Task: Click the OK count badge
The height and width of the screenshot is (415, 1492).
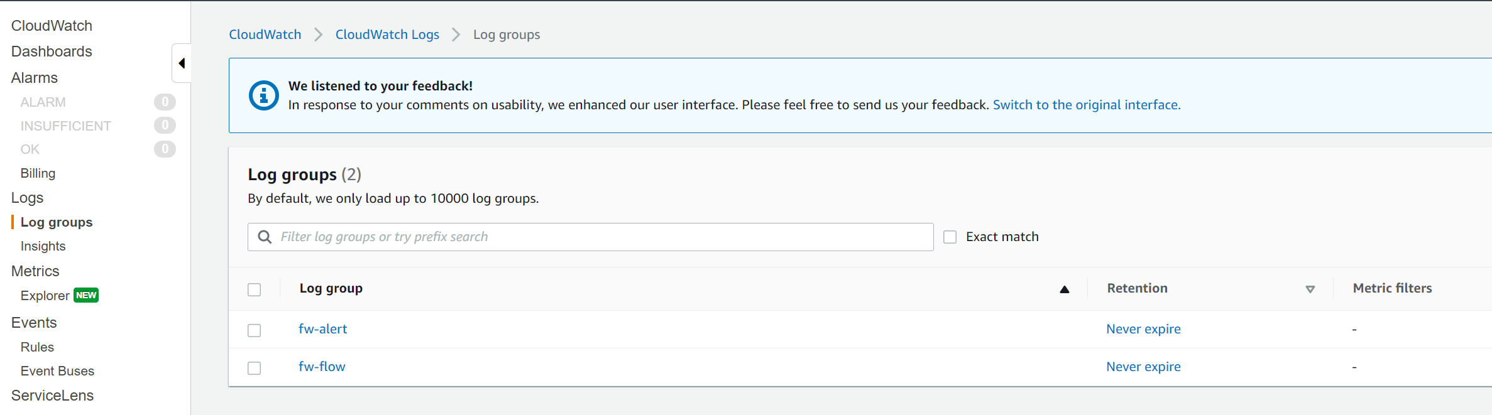Action: coord(165,149)
